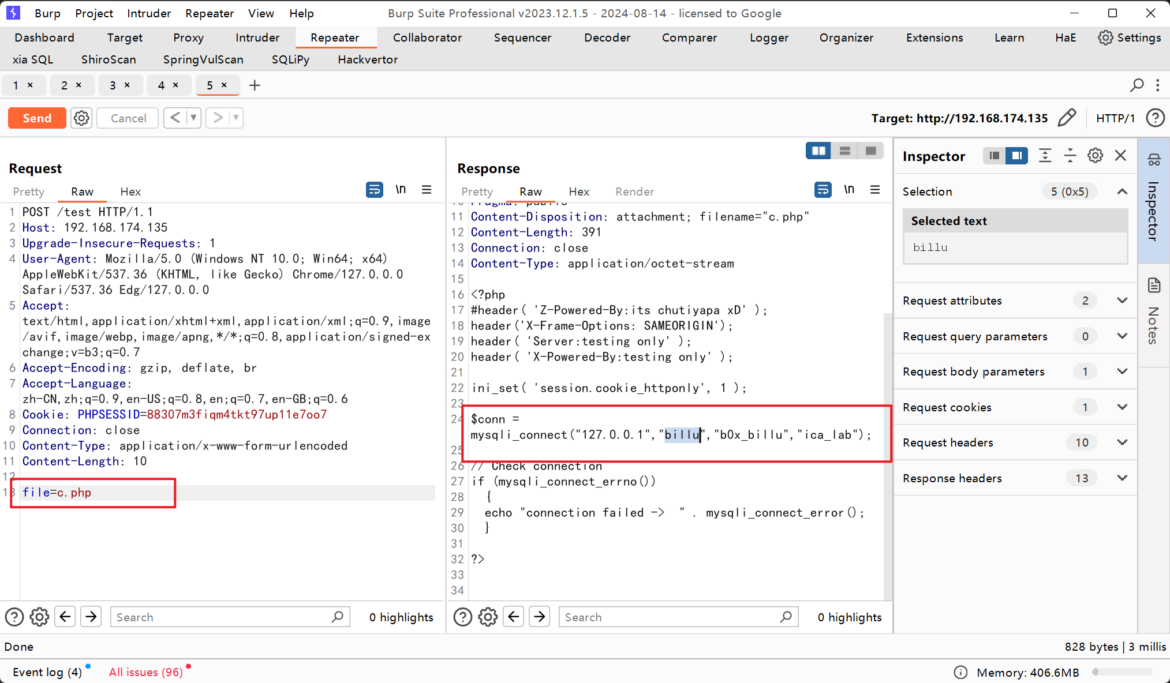Viewport: 1170px width, 683px height.
Task: Go to next request in history
Action: tap(218, 118)
